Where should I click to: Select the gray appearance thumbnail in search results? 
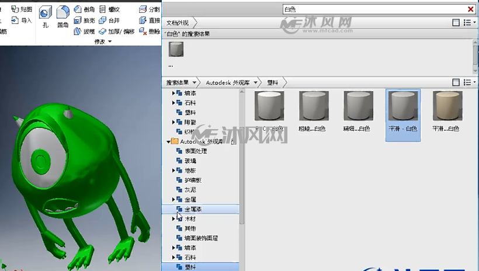click(x=176, y=49)
